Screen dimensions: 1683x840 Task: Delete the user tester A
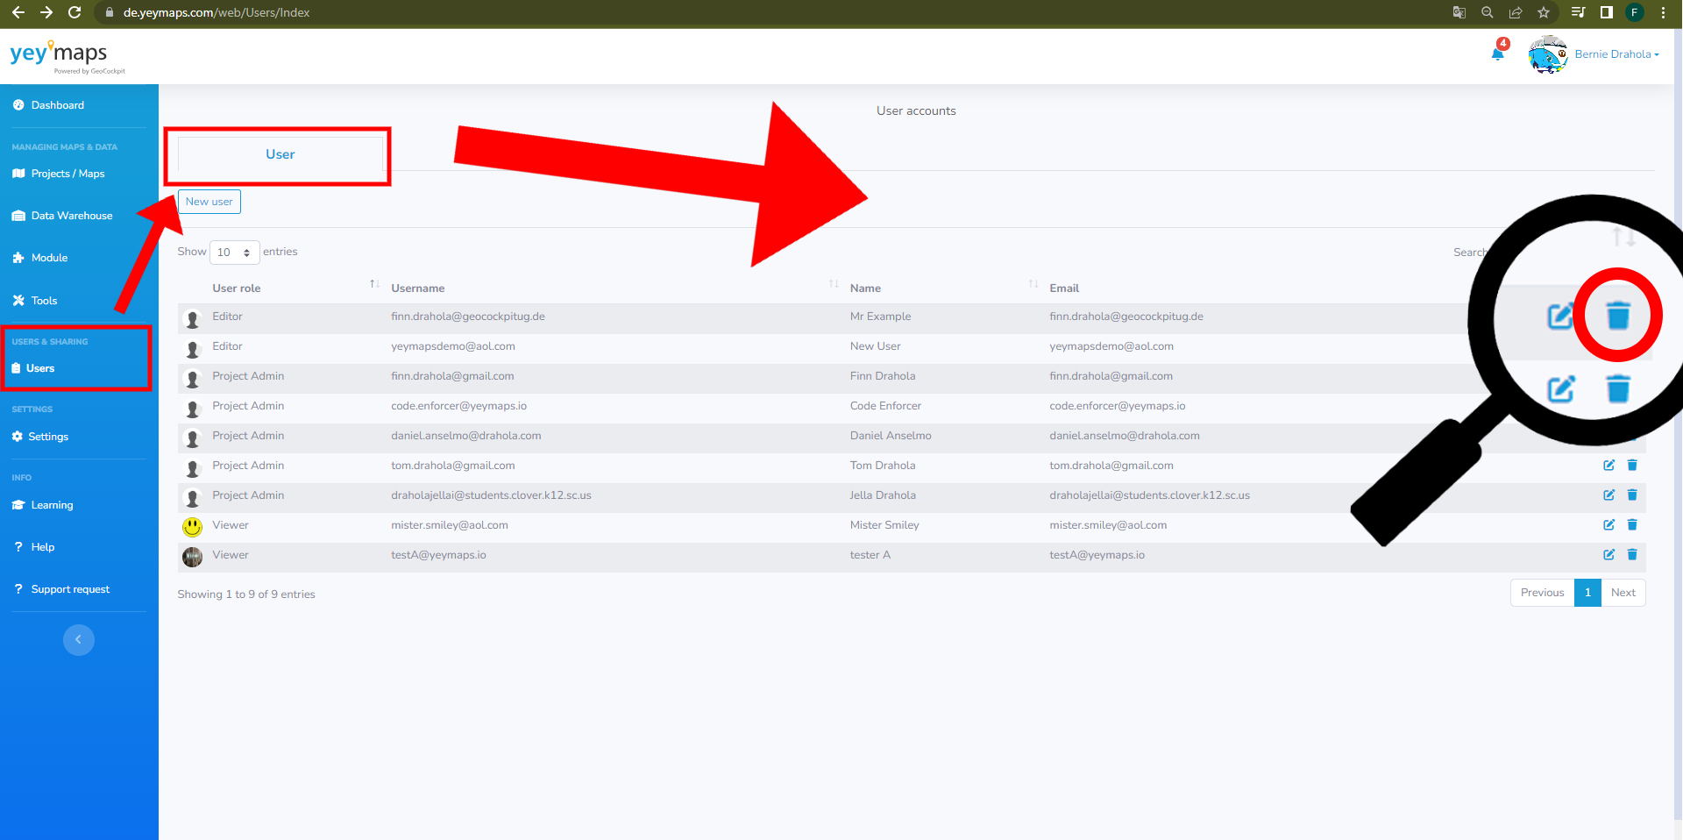pos(1632,554)
